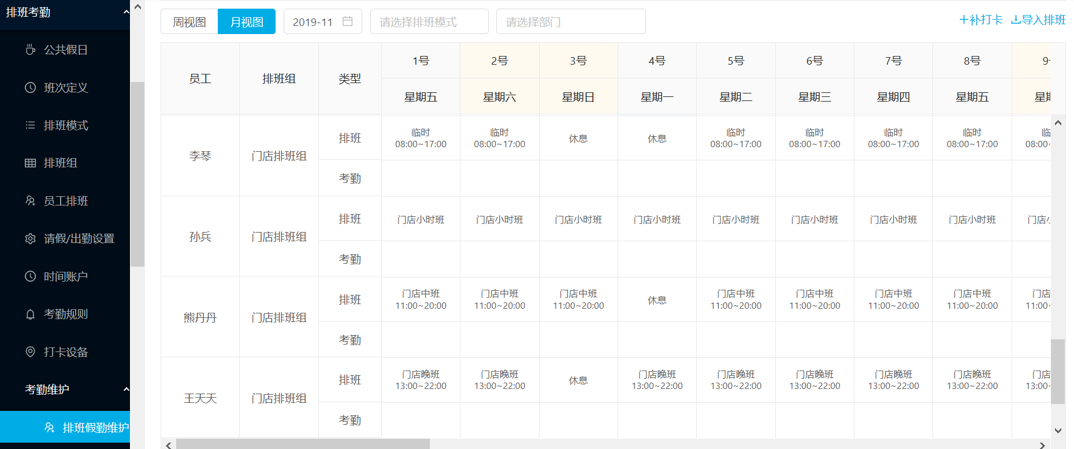Open 打卡设备 menu item
1074x449 pixels.
click(x=65, y=352)
